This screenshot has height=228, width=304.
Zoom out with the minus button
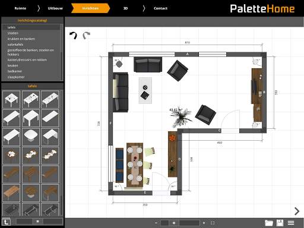(156, 223)
